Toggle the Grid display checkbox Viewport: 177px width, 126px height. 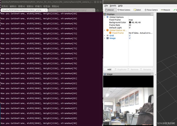pyautogui.click(x=130, y=36)
